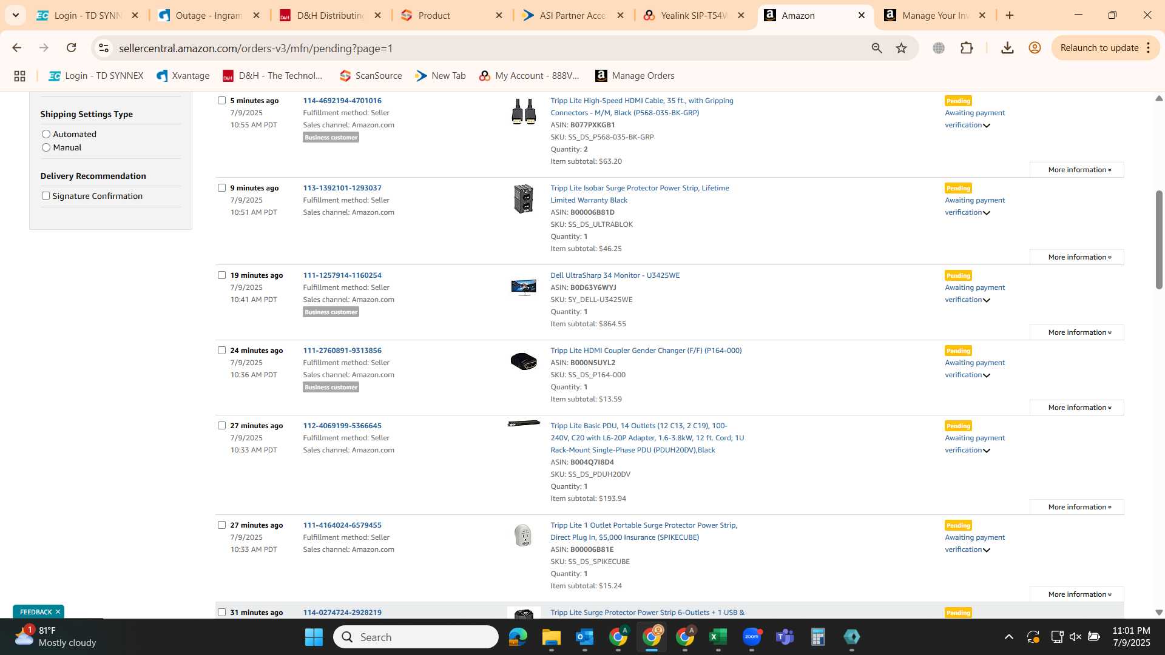Open a new tab with the plus button
Screen dimensions: 1165x655
[1010, 15]
